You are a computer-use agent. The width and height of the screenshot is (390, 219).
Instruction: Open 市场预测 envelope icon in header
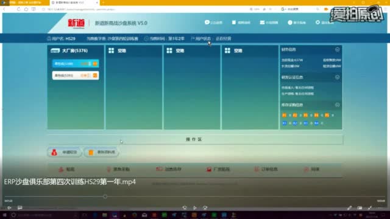pos(262,23)
